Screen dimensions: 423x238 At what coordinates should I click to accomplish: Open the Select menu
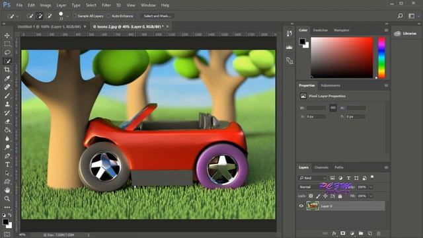[x=91, y=5]
